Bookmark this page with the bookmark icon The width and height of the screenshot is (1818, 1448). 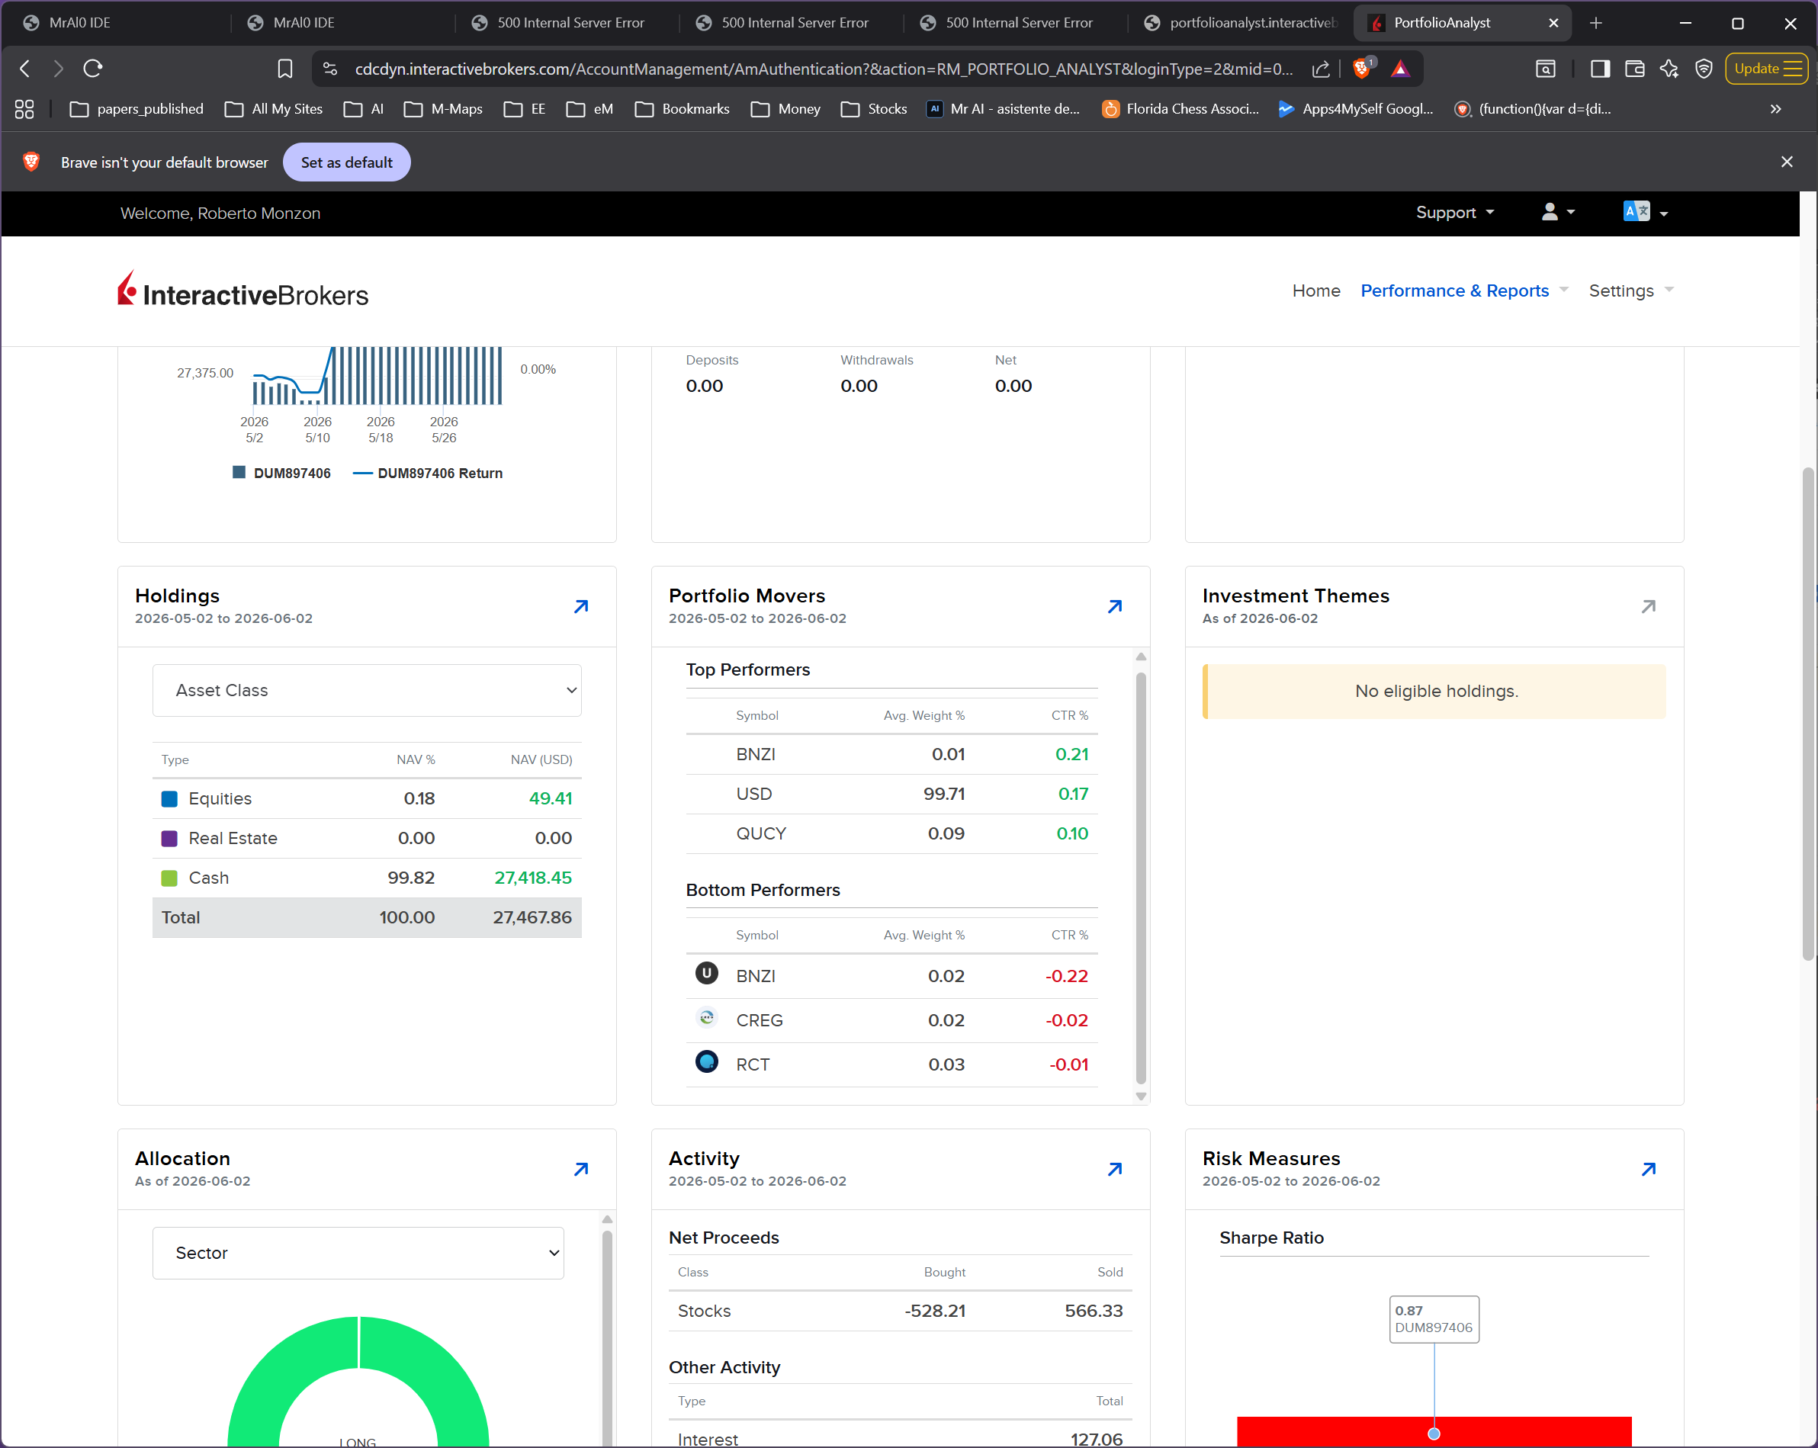click(285, 69)
